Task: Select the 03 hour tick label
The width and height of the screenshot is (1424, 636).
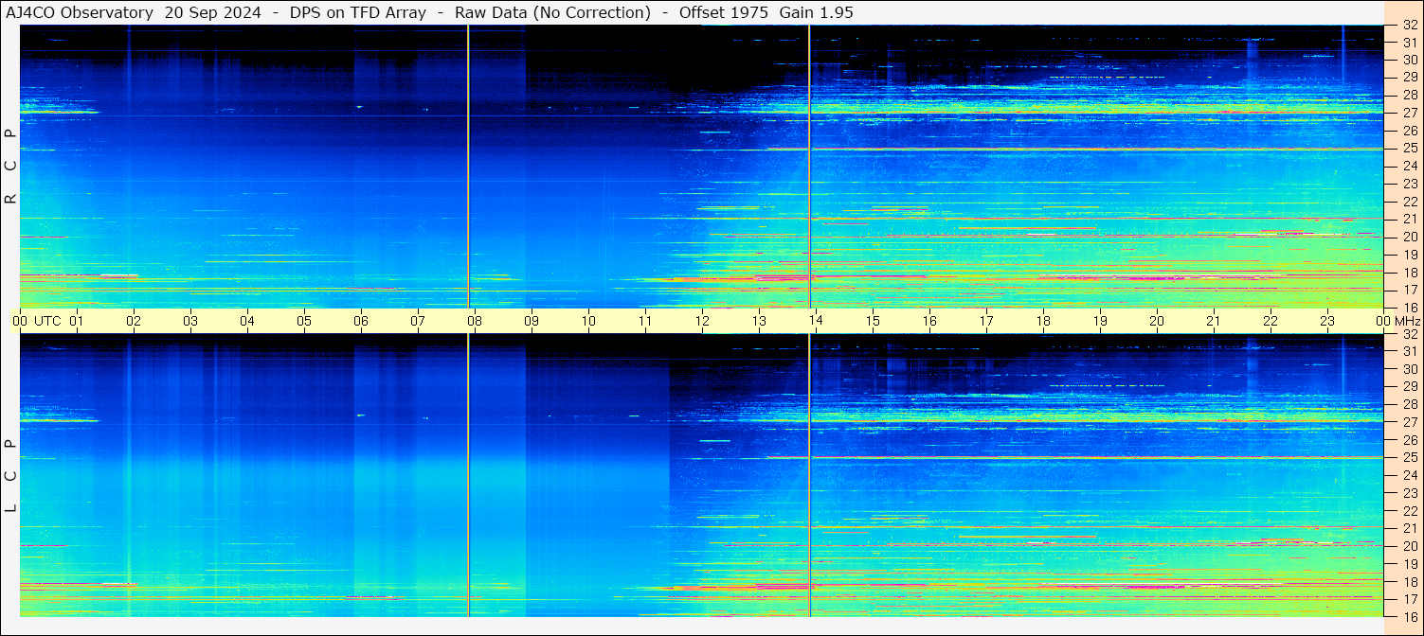Action: [x=190, y=321]
